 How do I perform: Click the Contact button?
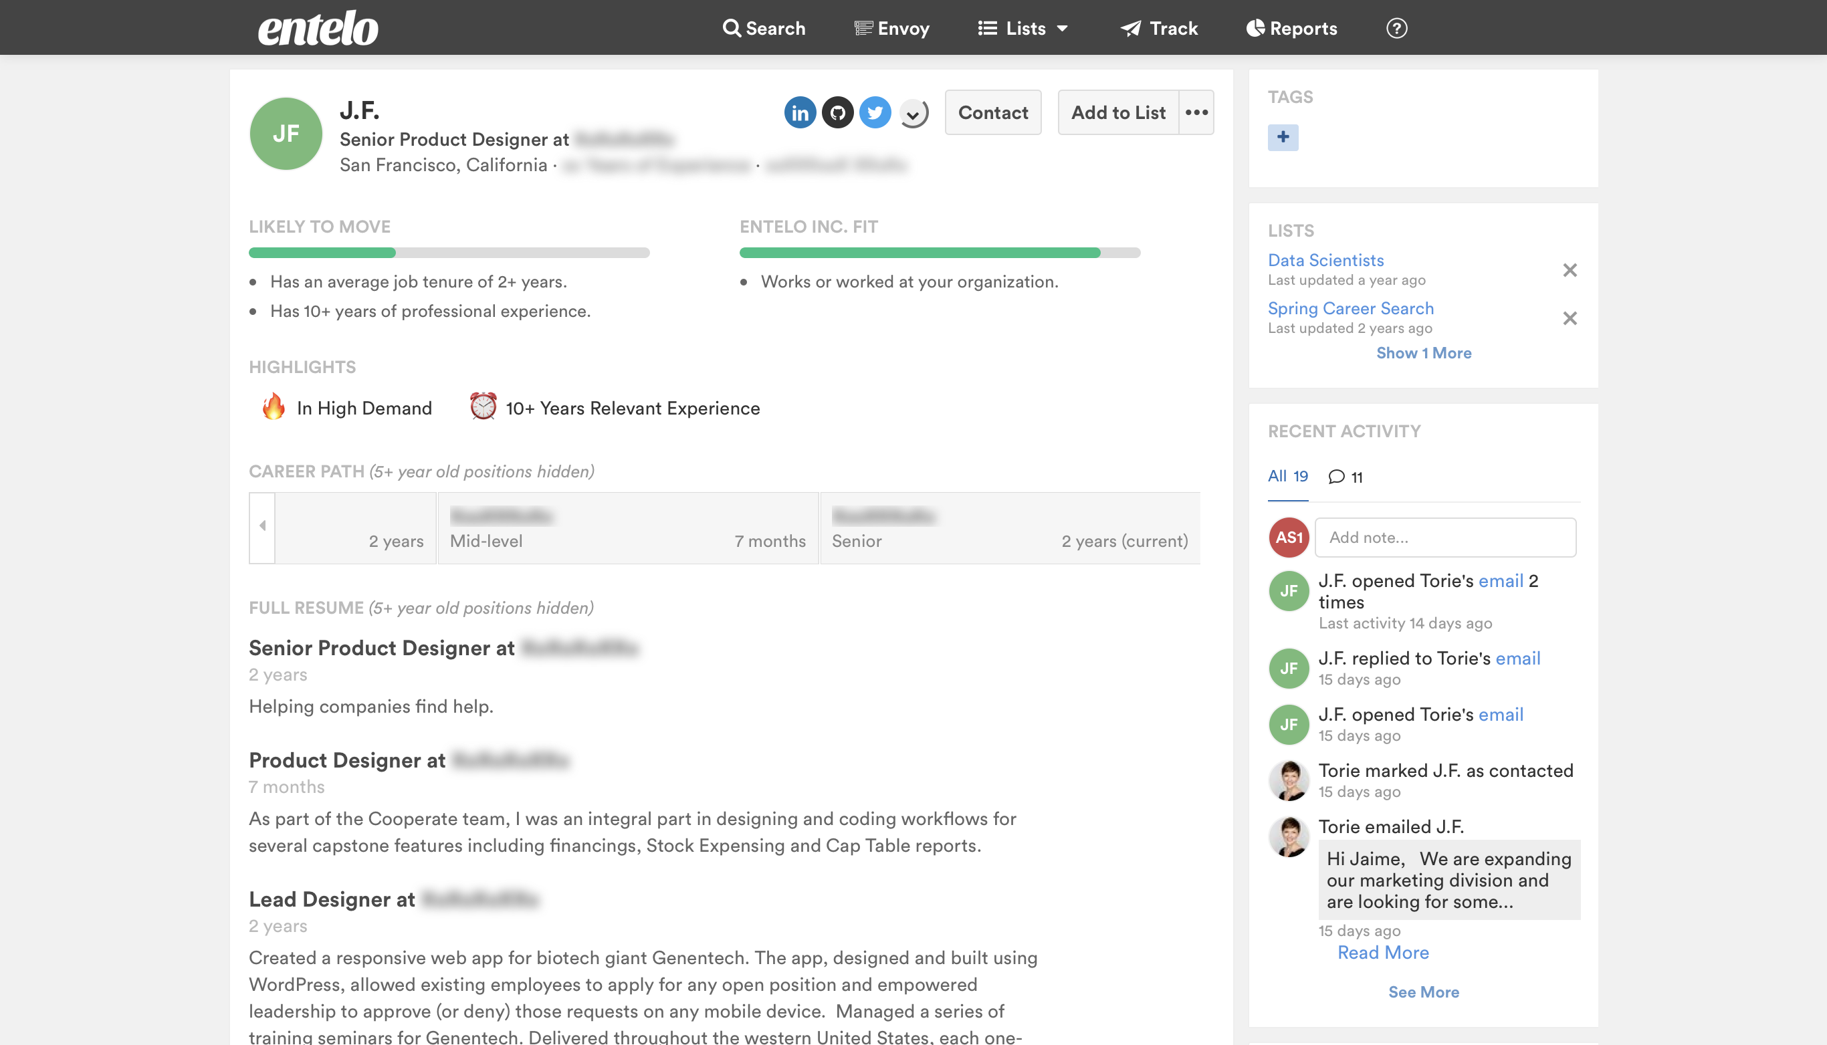click(x=992, y=113)
